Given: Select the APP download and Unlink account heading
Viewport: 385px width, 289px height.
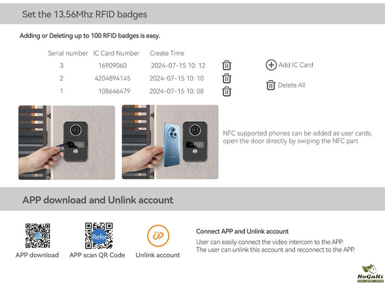Looking at the screenshot, I should click(98, 200).
